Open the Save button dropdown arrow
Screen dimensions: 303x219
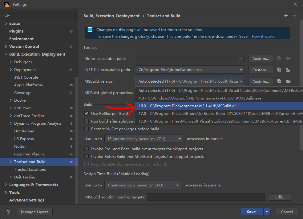pyautogui.click(x=267, y=212)
